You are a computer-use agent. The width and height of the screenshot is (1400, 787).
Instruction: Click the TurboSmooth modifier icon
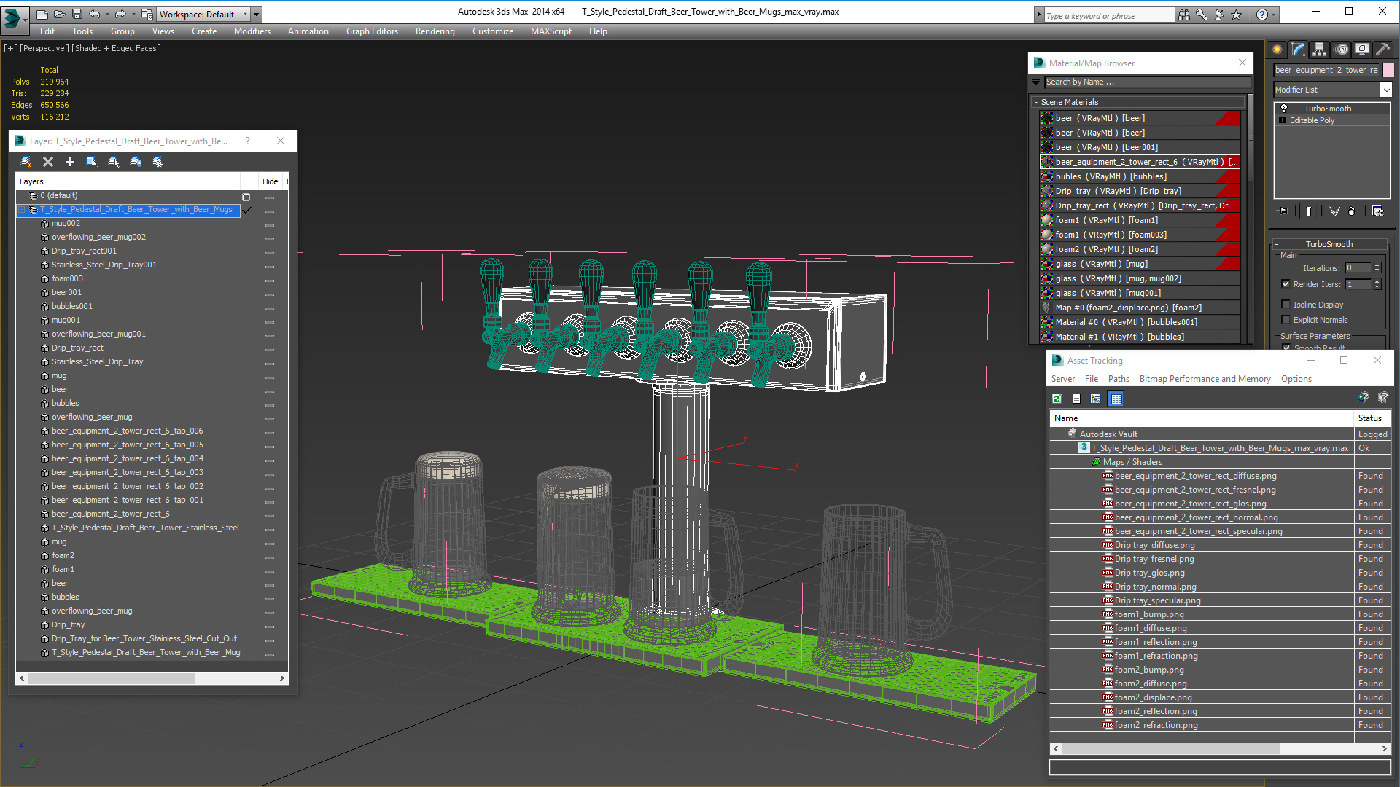[1286, 108]
